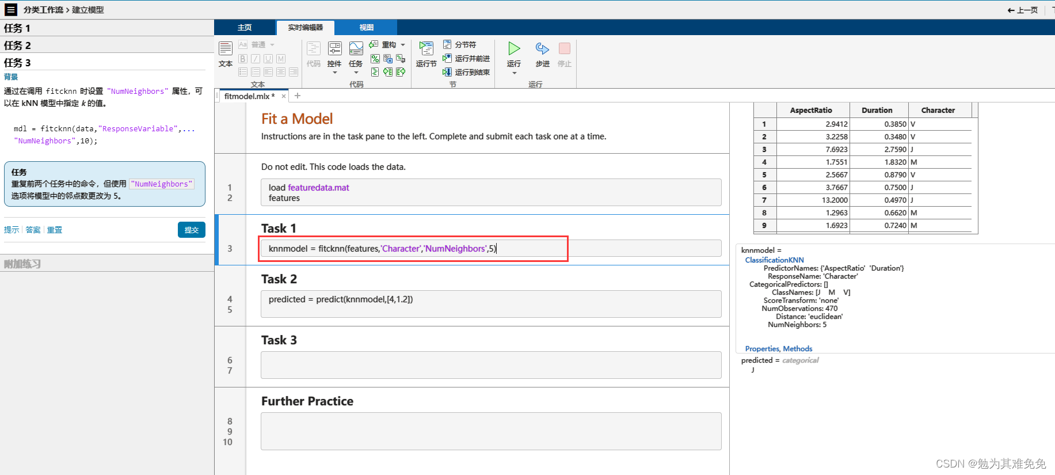1055x475 pixels.
Task: Expand 任务 1 section
Action: tap(107, 28)
